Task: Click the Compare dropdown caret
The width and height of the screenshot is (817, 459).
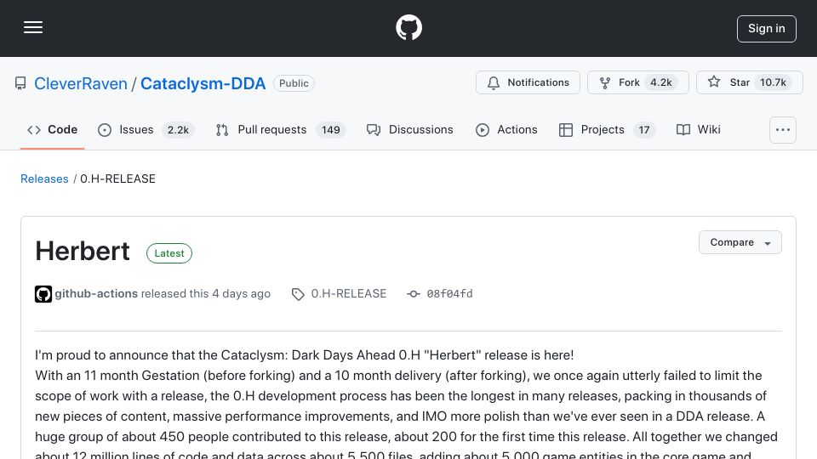Action: [x=768, y=244]
